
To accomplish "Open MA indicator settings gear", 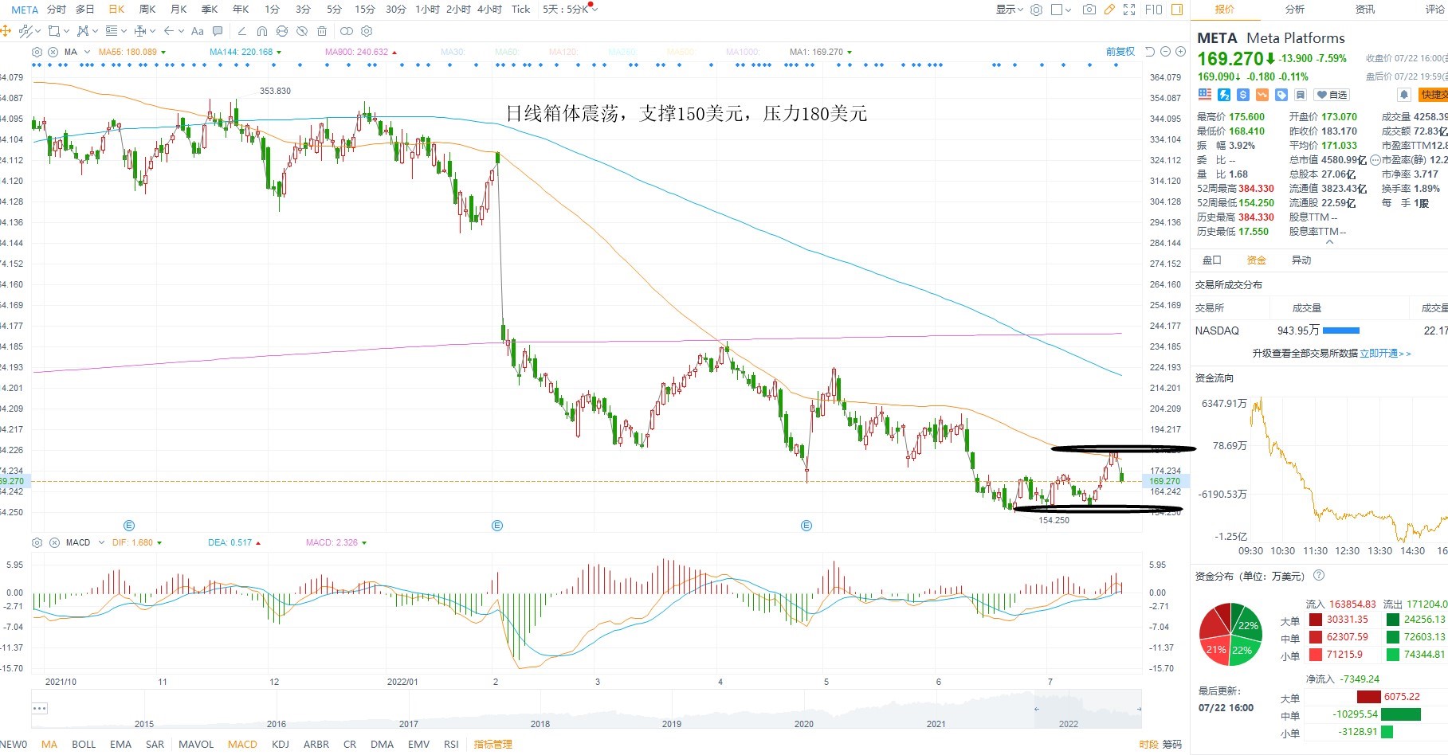I will point(37,52).
